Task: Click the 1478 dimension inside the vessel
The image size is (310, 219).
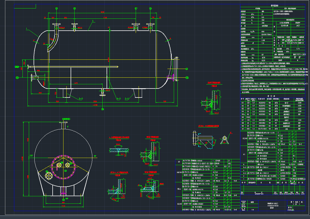Action: pos(76,83)
